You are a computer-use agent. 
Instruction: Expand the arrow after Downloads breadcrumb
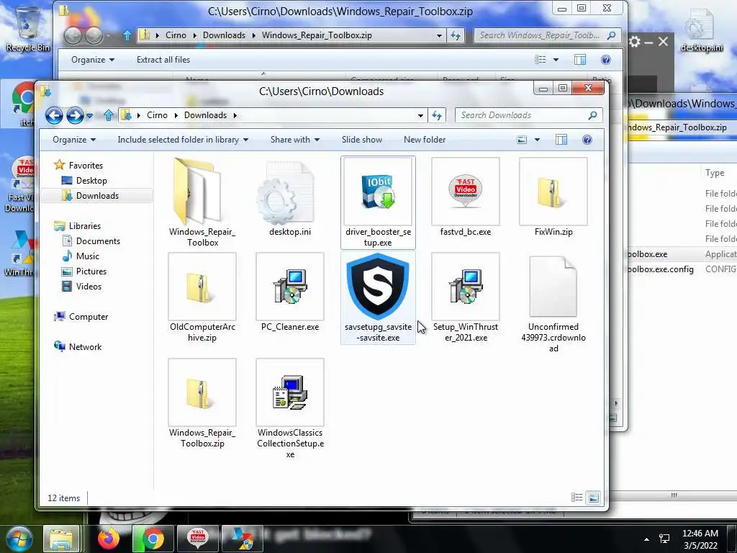[x=235, y=115]
